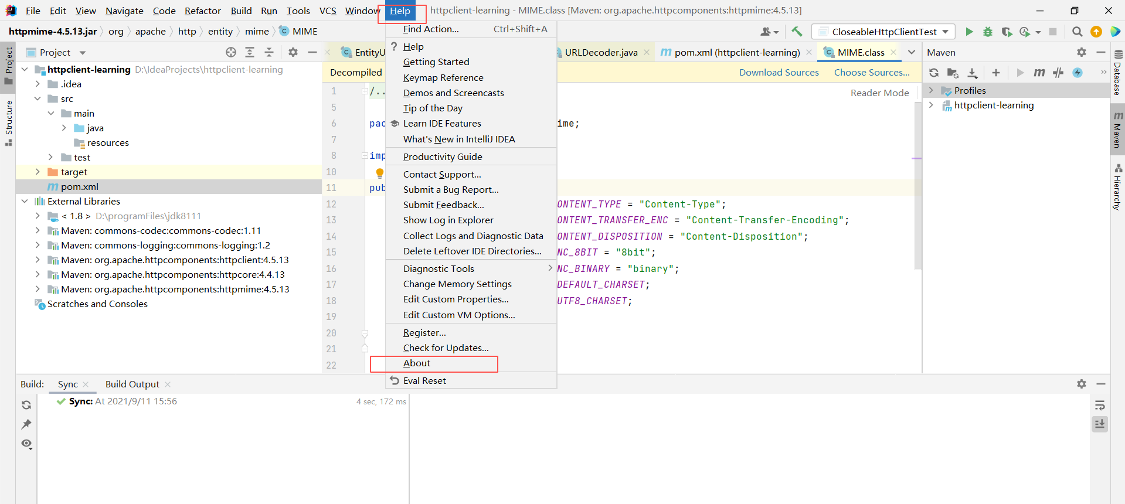The height and width of the screenshot is (504, 1125).
Task: Reload all Maven projects
Action: 934,73
